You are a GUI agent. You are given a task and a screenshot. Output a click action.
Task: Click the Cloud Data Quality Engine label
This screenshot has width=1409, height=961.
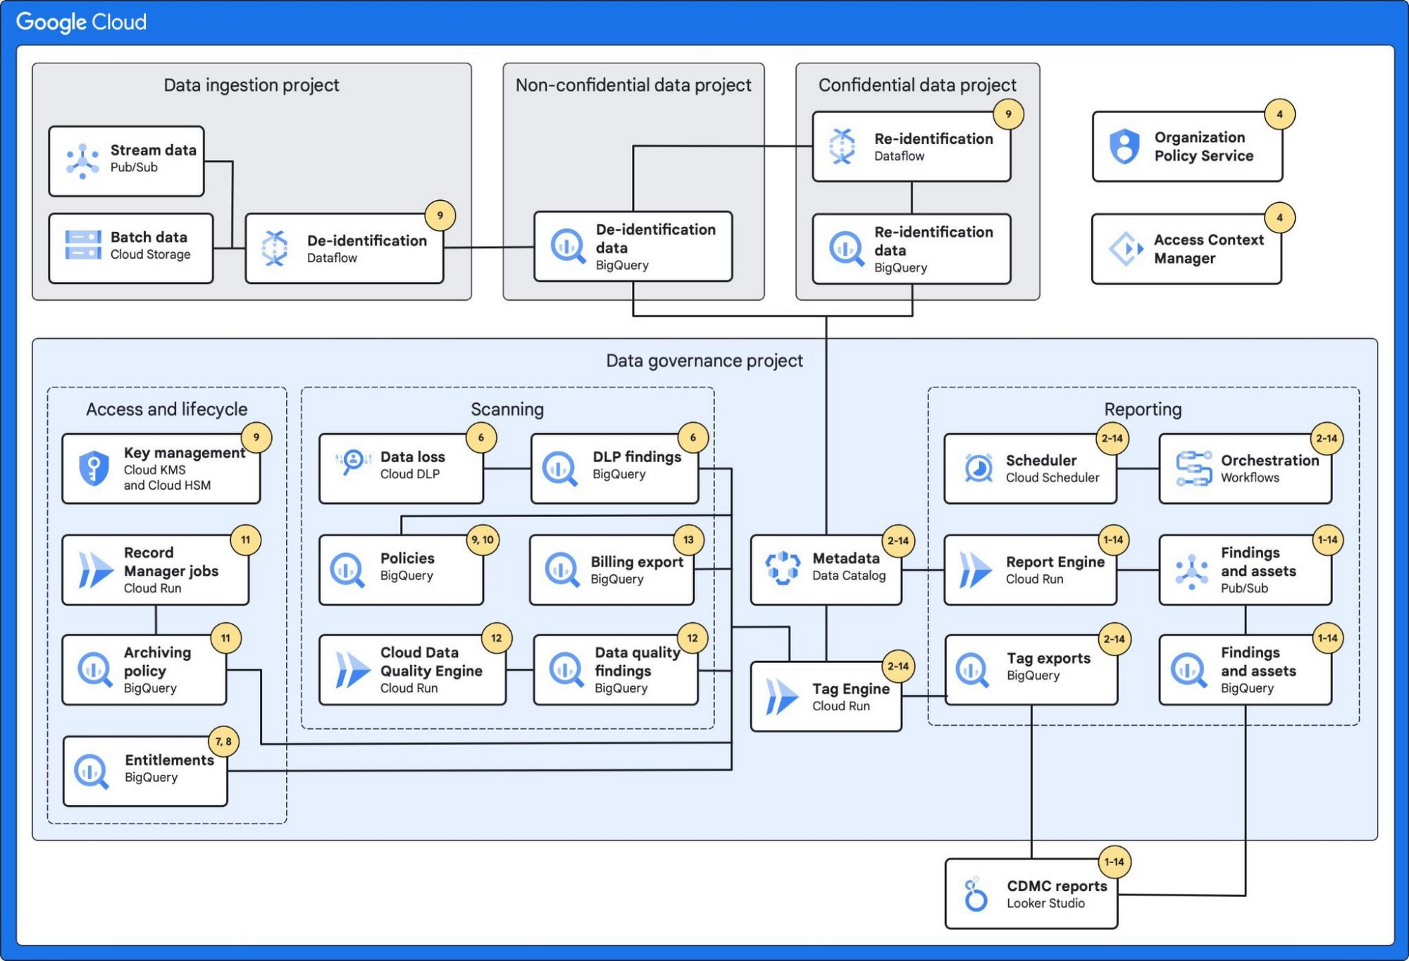[431, 662]
